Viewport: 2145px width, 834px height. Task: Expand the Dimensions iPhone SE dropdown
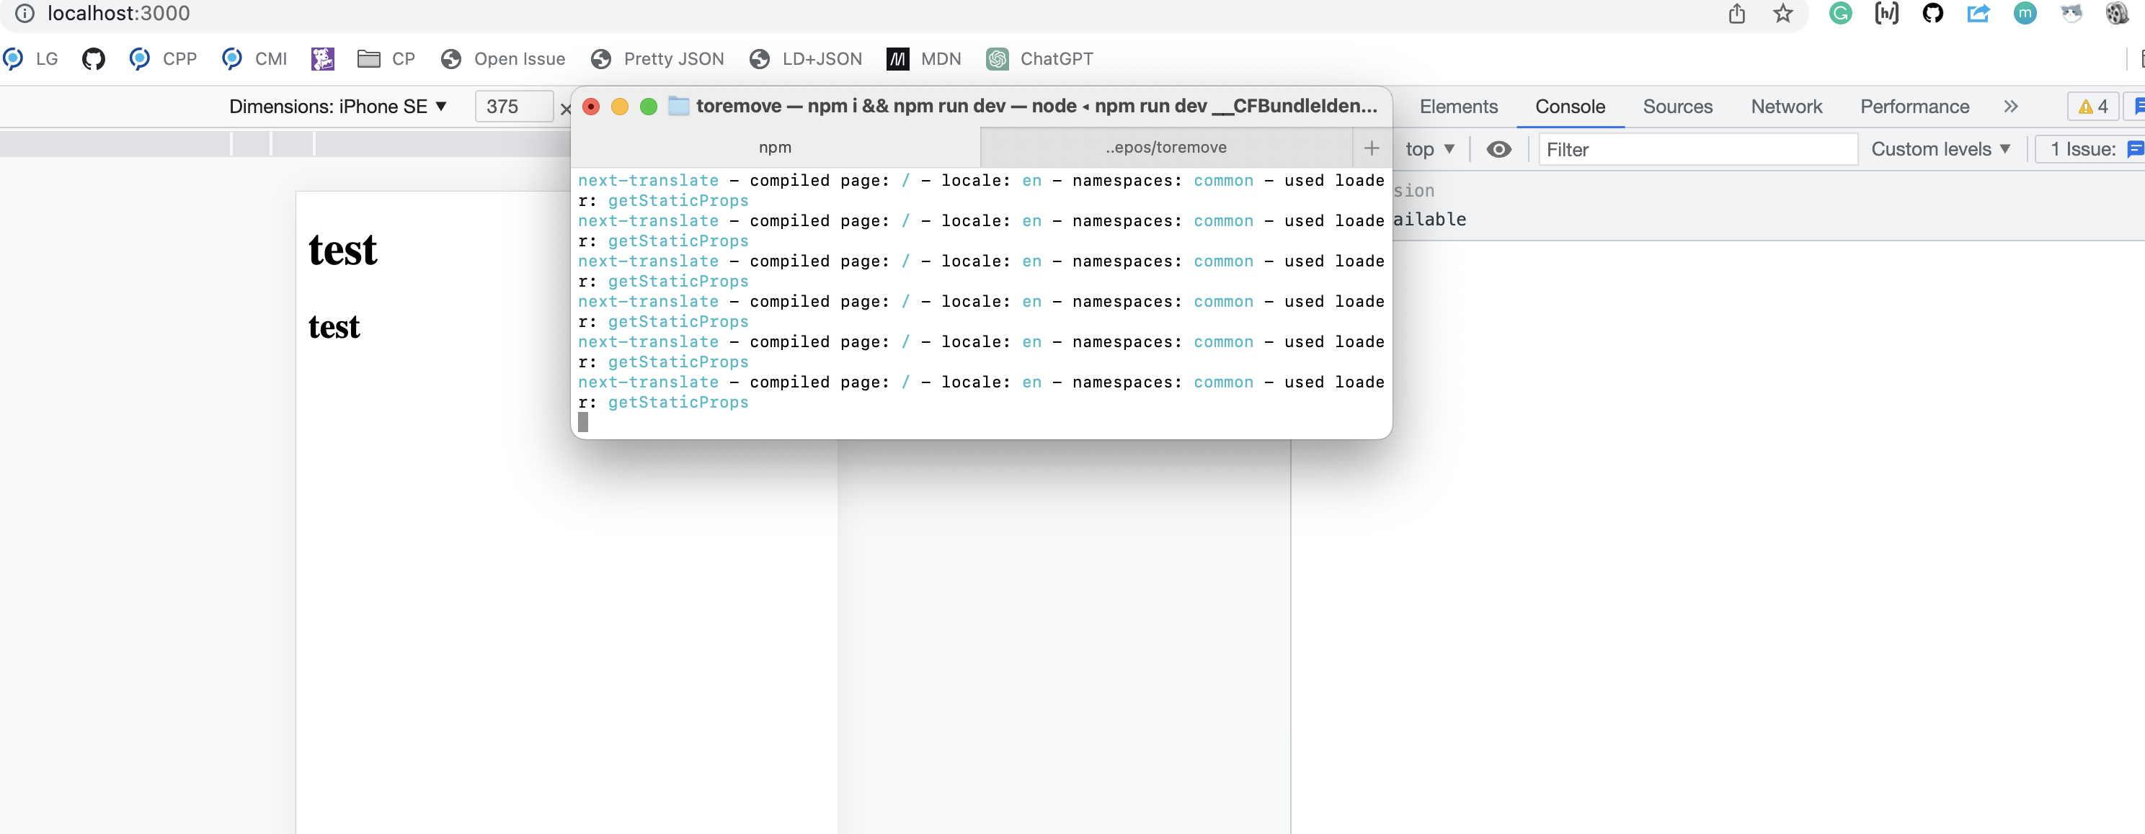(338, 107)
